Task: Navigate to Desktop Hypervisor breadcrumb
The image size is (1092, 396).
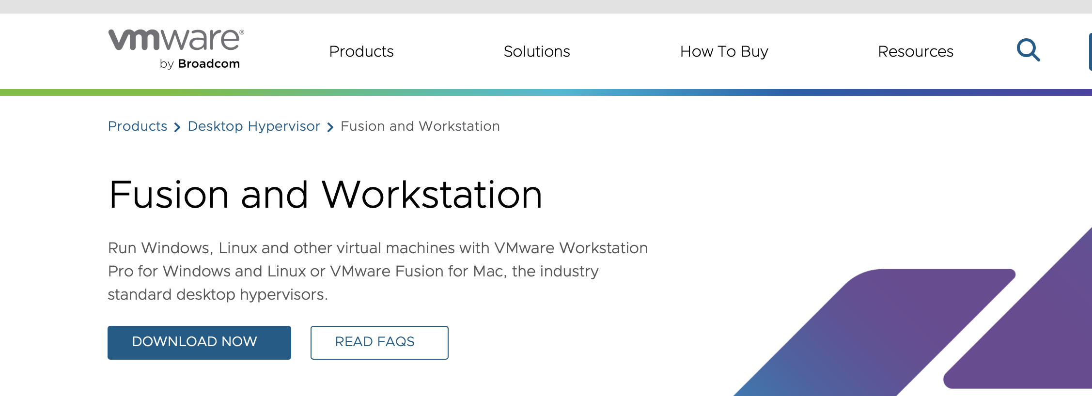Action: tap(254, 126)
